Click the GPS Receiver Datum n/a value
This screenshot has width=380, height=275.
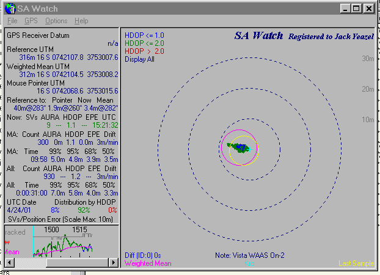pyautogui.click(x=113, y=43)
